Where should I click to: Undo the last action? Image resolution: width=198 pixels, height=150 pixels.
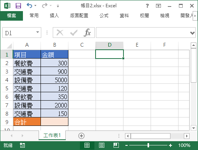tap(29, 6)
